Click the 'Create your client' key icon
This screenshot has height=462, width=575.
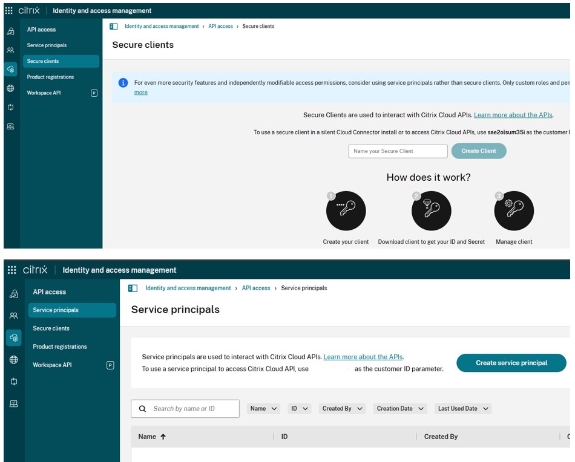click(346, 211)
